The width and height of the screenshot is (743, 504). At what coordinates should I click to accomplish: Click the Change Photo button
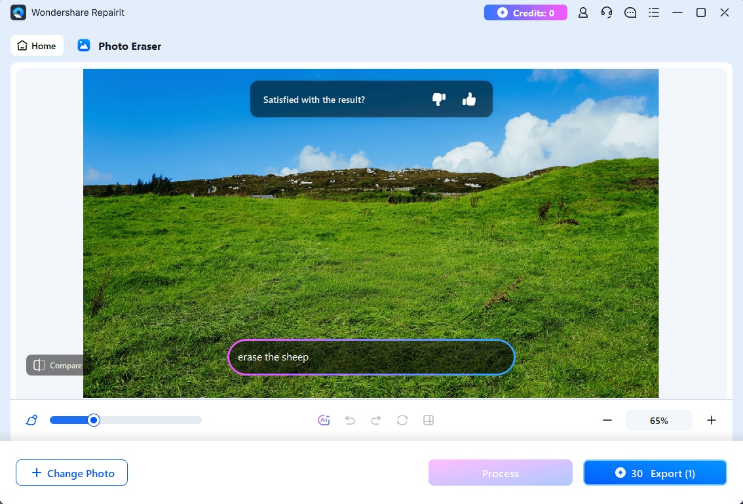(71, 473)
